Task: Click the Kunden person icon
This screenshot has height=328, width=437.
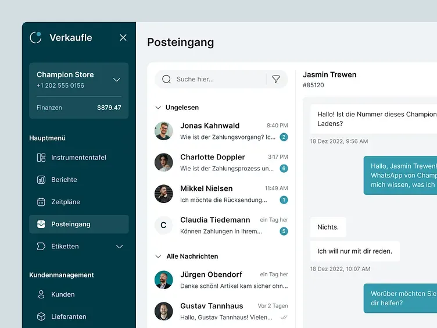Action: (41, 294)
